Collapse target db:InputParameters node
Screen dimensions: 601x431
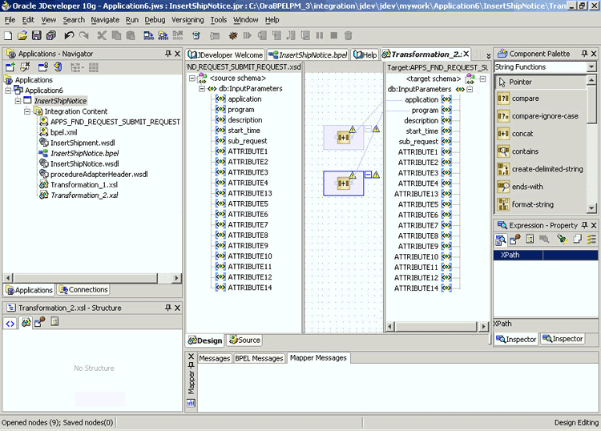click(x=470, y=89)
